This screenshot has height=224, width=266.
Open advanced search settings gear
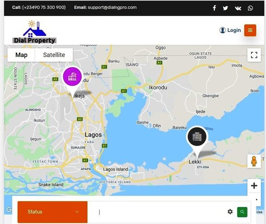coord(230,212)
